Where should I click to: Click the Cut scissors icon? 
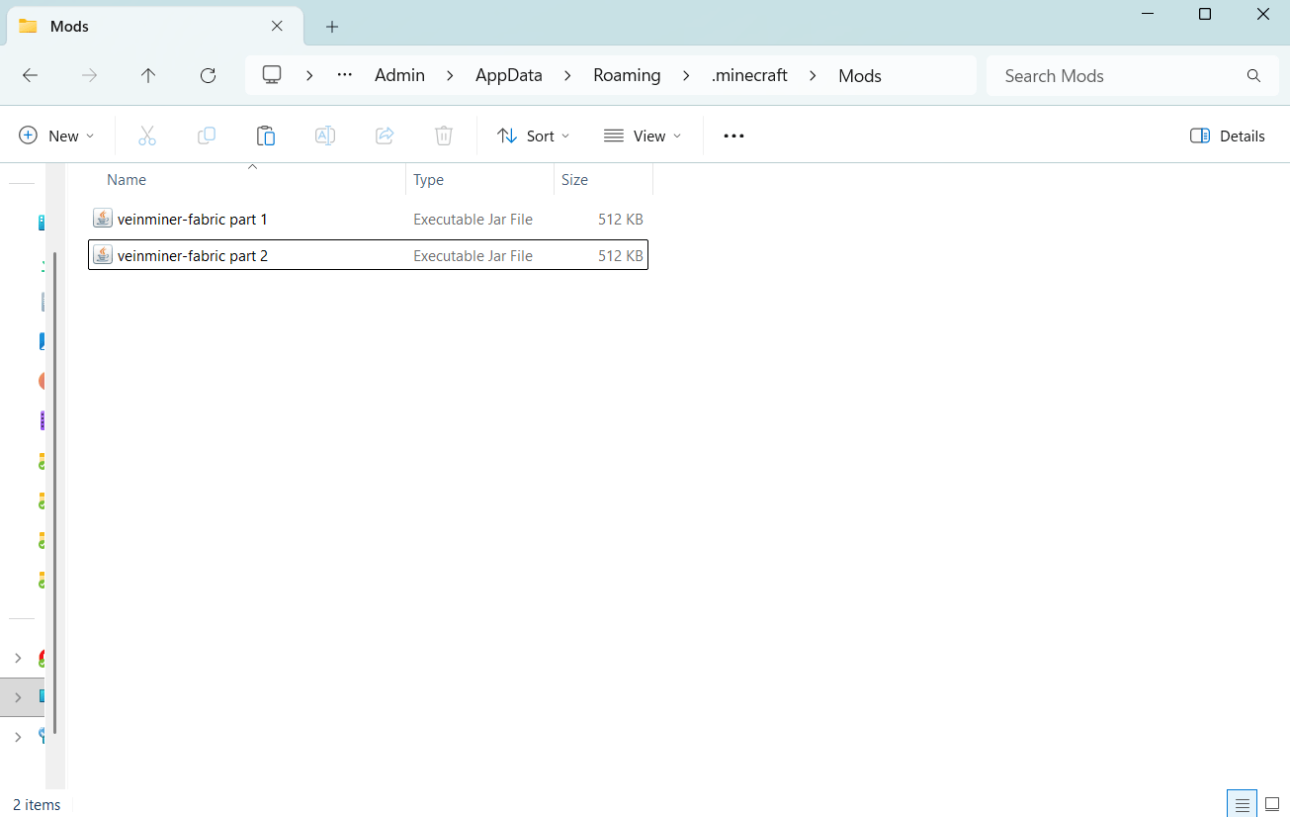click(147, 136)
